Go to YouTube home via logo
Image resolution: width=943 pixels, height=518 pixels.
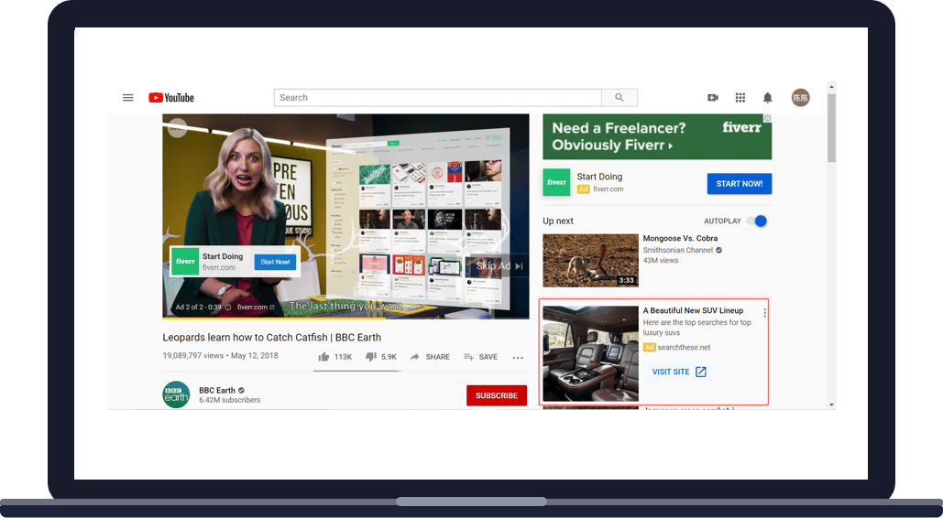(x=171, y=97)
